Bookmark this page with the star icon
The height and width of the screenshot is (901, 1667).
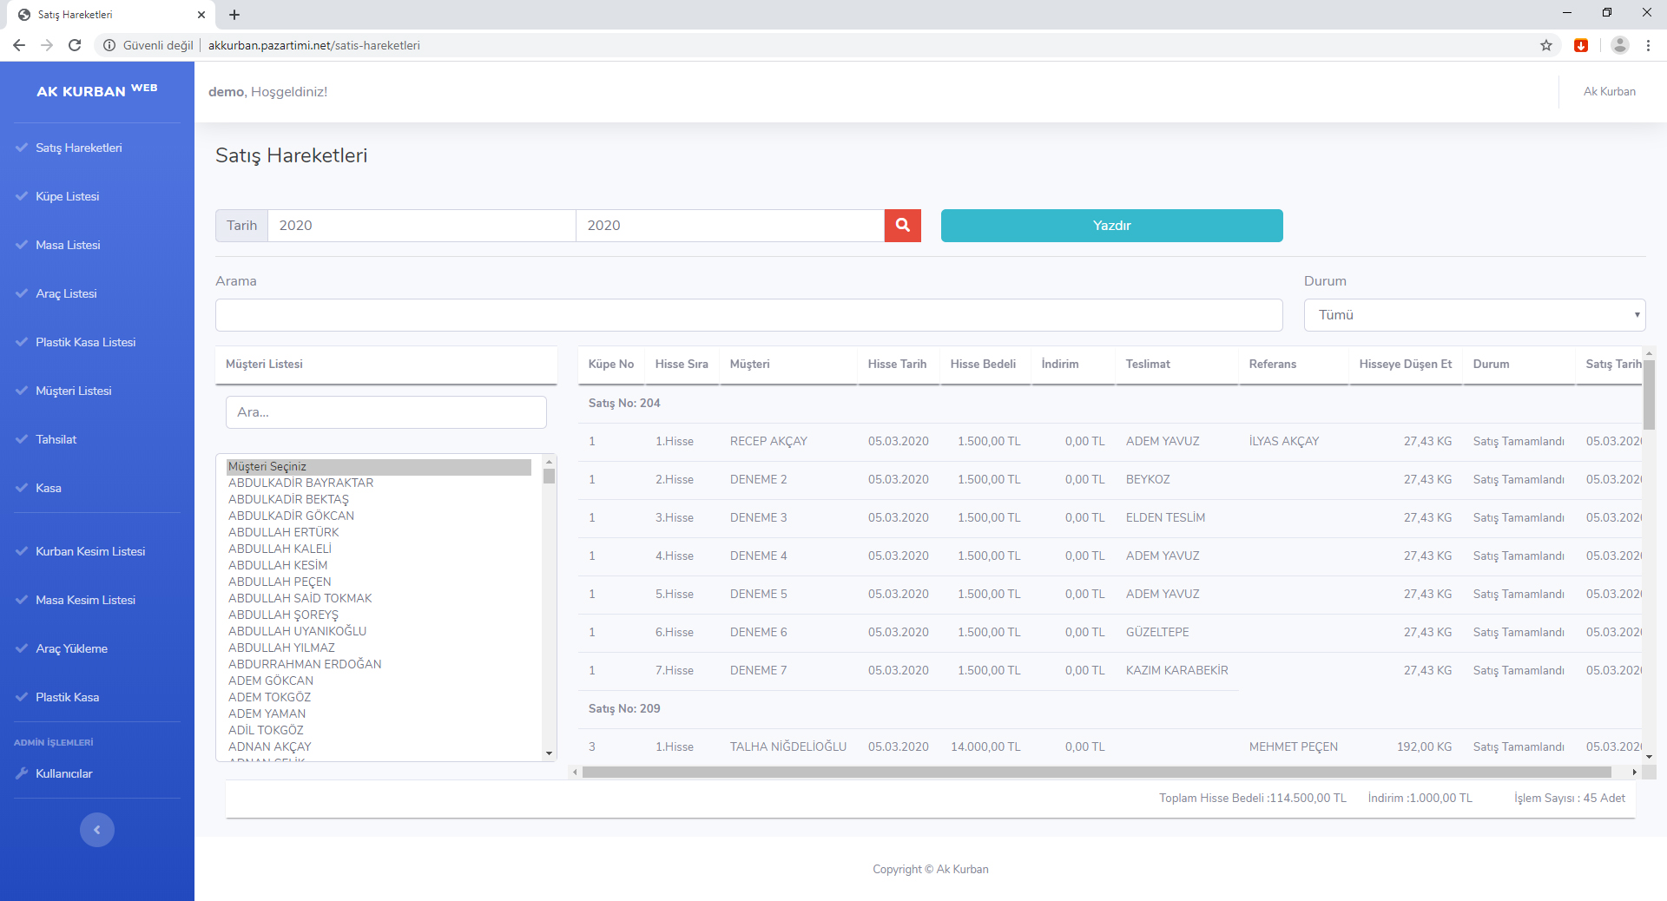[x=1546, y=45]
